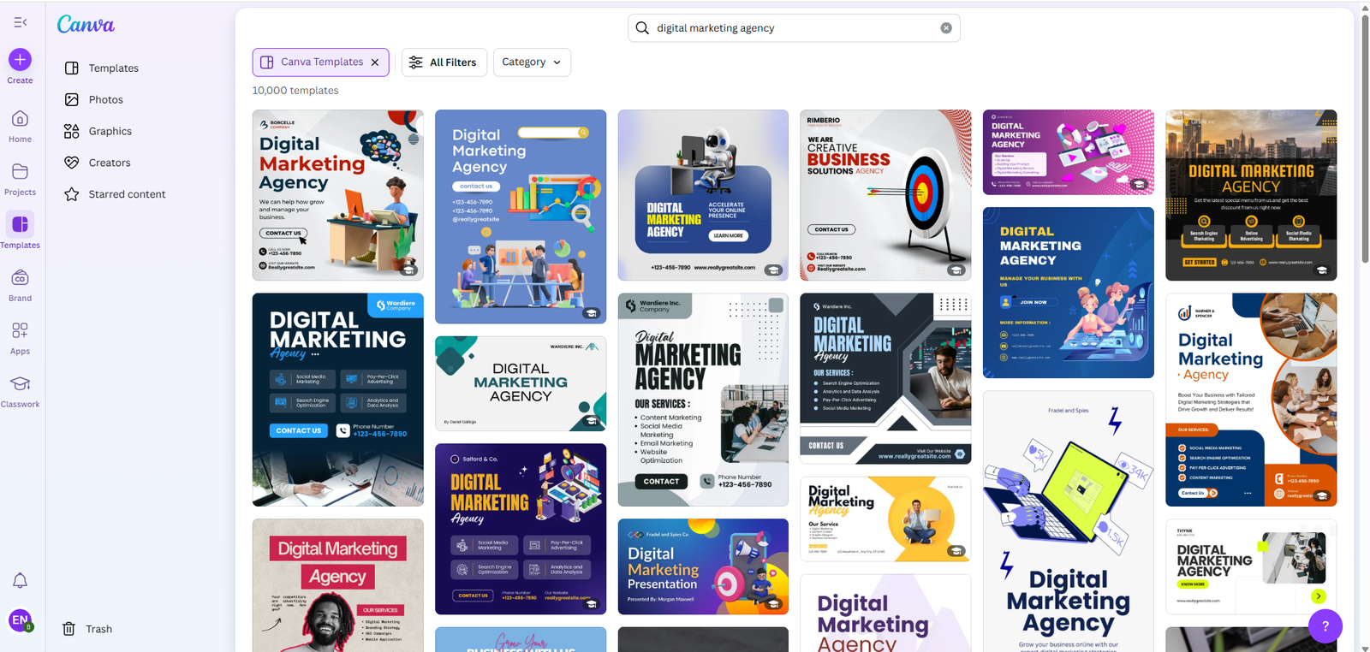The height and width of the screenshot is (652, 1370).
Task: Go to Trash
Action: click(98, 629)
